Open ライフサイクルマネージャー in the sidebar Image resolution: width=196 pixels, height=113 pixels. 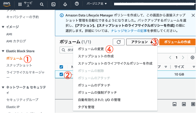25,75
